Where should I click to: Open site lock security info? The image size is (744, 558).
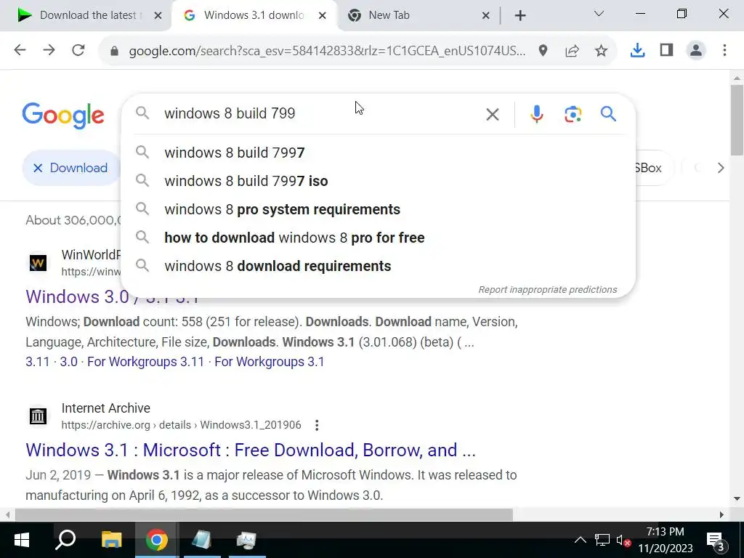tap(114, 51)
